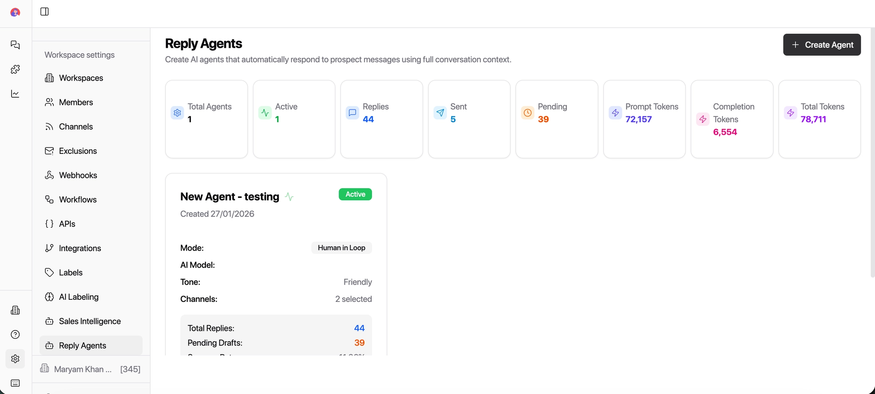Open the analytics chart icon in left rail
This screenshot has height=394, width=875.
pyautogui.click(x=15, y=94)
